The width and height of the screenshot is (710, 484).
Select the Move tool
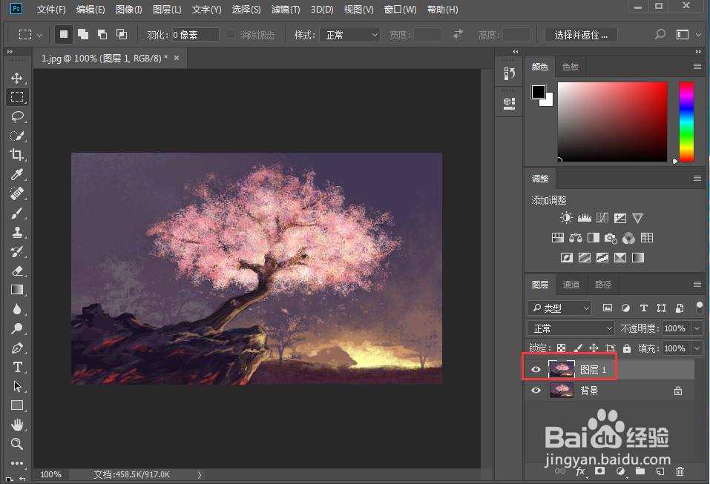[x=17, y=78]
